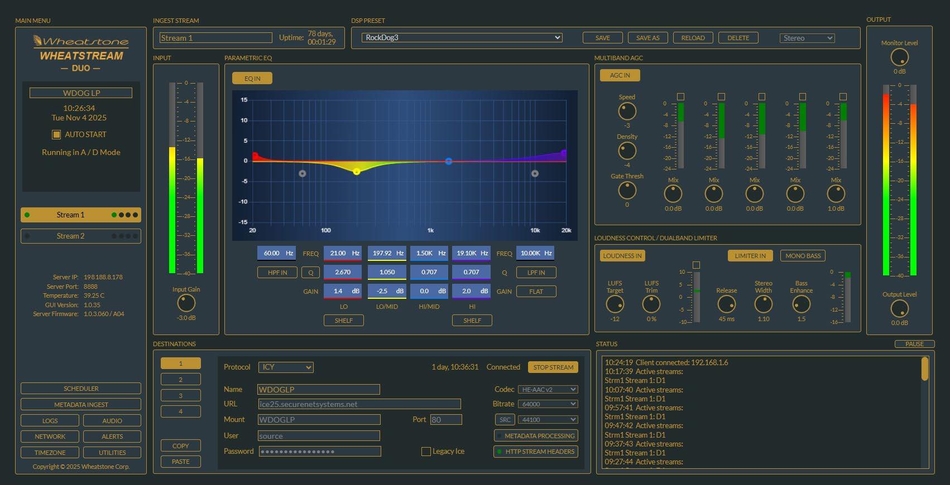Open the SCHEDULER page

point(80,389)
